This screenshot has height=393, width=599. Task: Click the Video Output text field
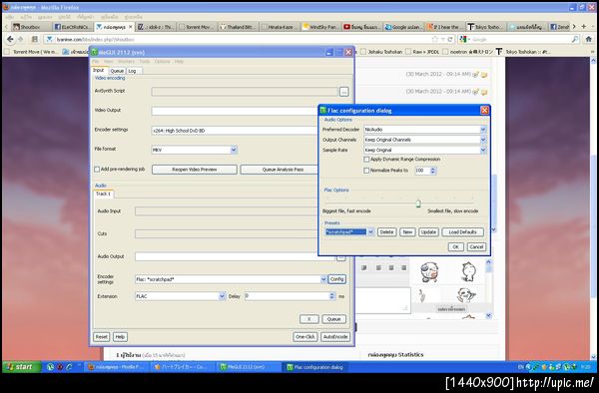tap(235, 111)
